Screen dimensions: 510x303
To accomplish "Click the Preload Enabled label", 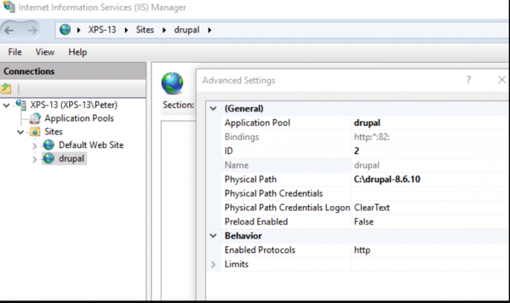I will pyautogui.click(x=256, y=222).
